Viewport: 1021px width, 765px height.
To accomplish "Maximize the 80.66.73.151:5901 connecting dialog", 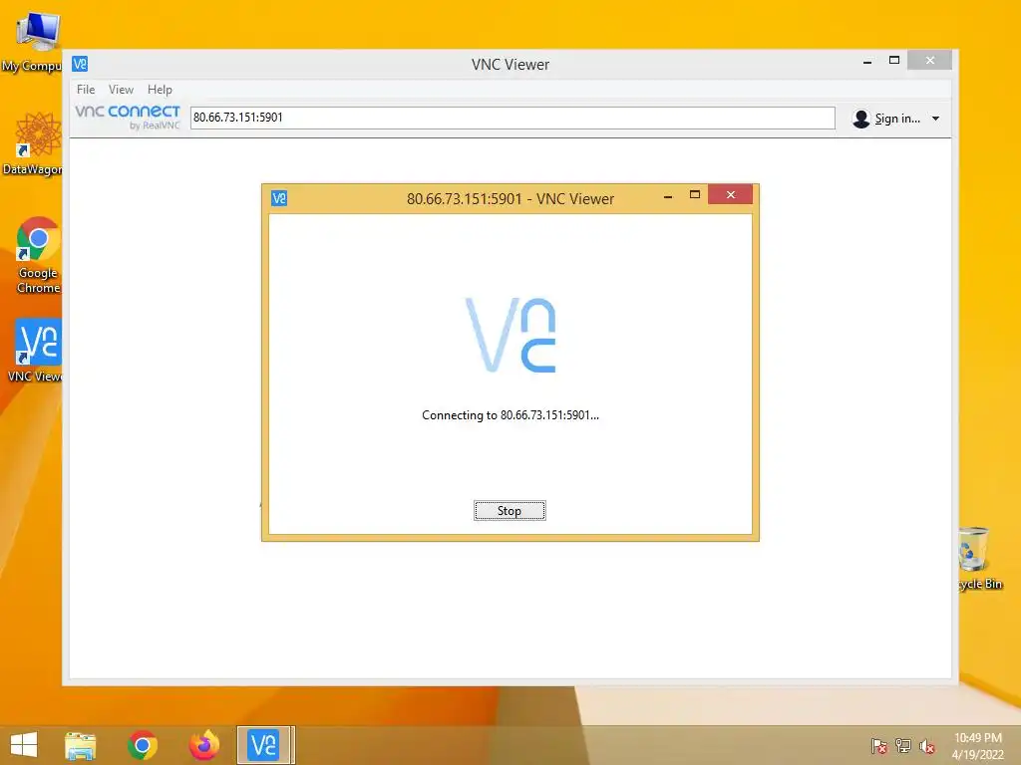I will [x=695, y=194].
